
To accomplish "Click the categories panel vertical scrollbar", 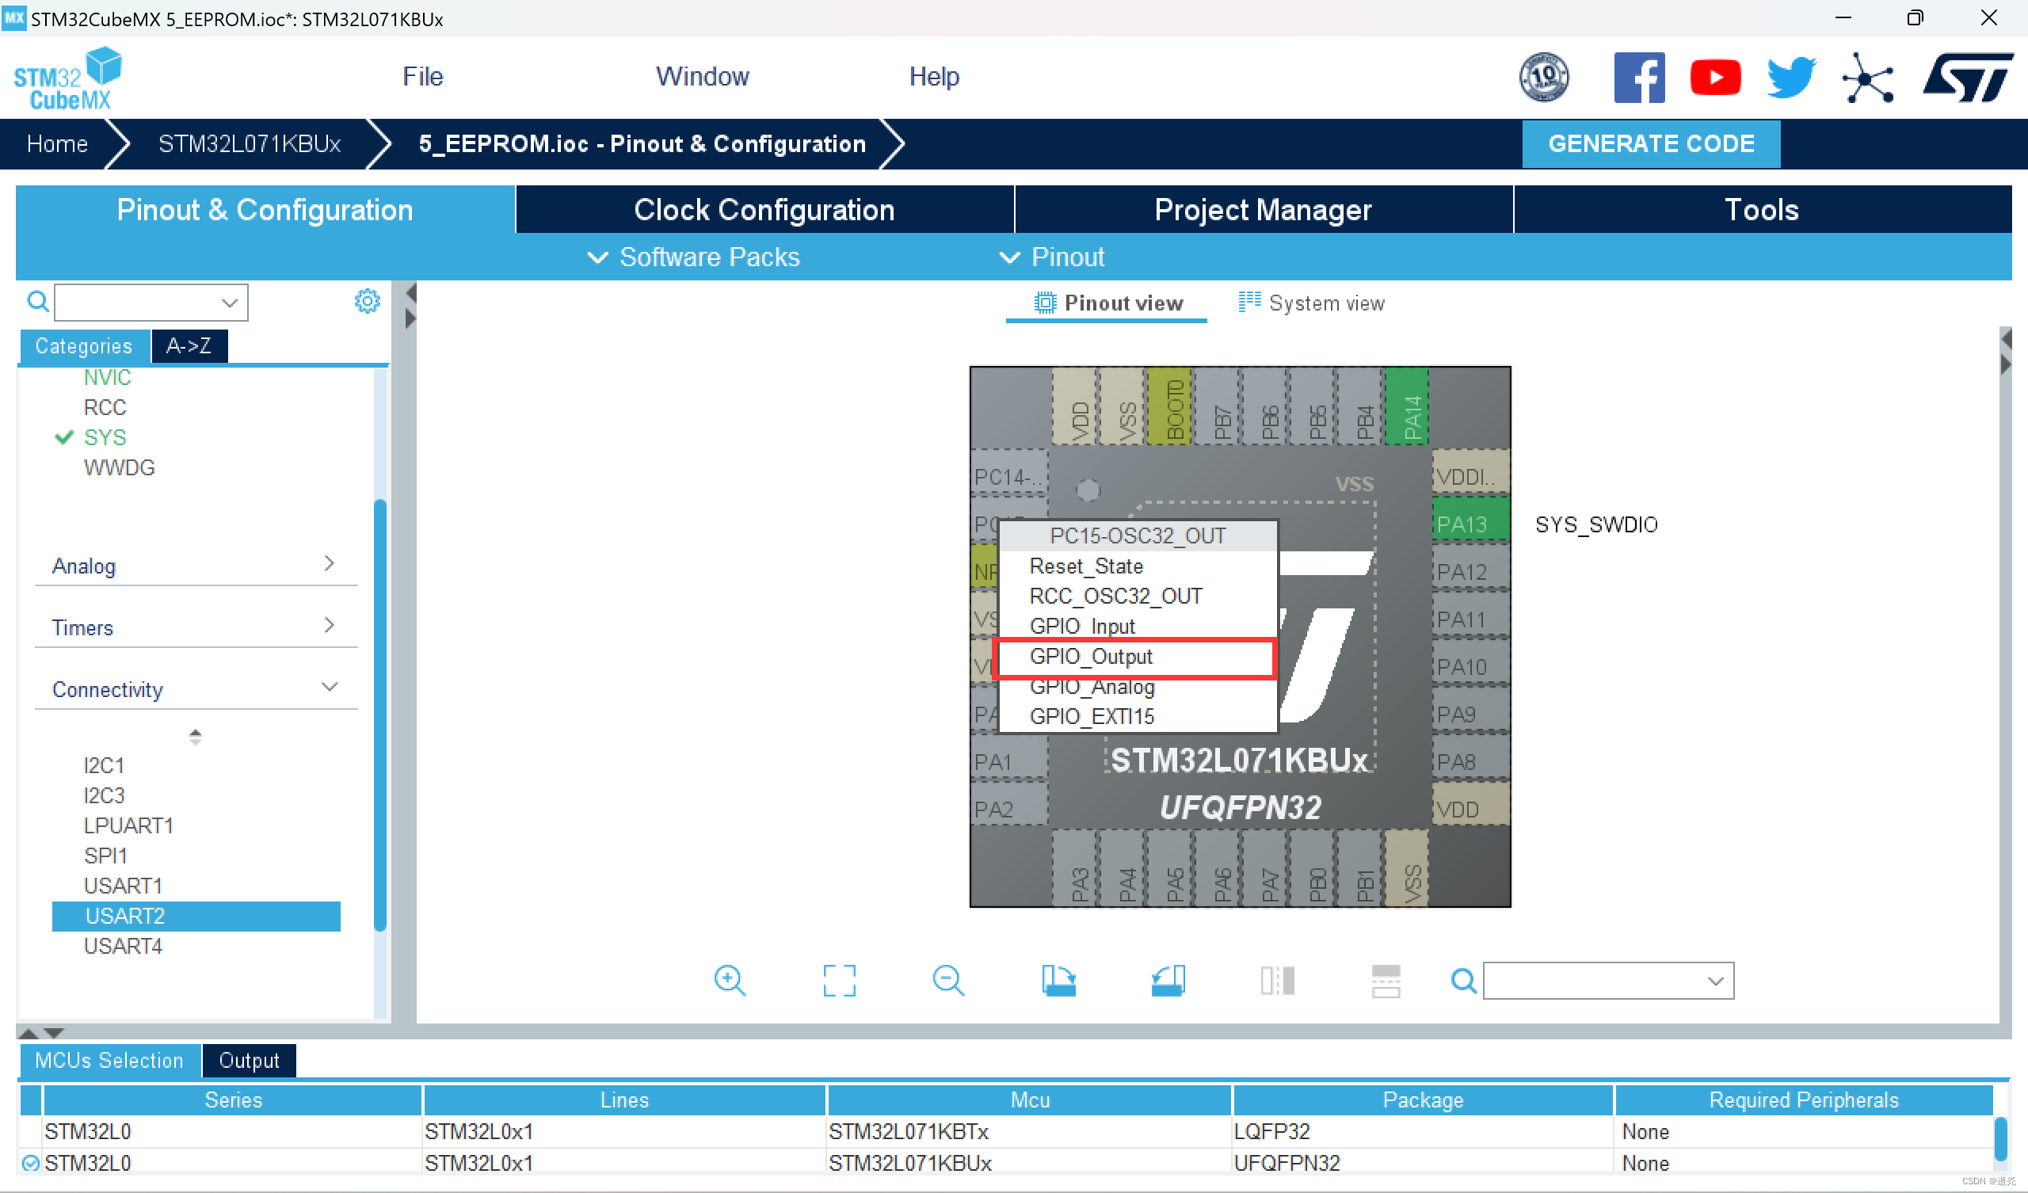I will (379, 715).
